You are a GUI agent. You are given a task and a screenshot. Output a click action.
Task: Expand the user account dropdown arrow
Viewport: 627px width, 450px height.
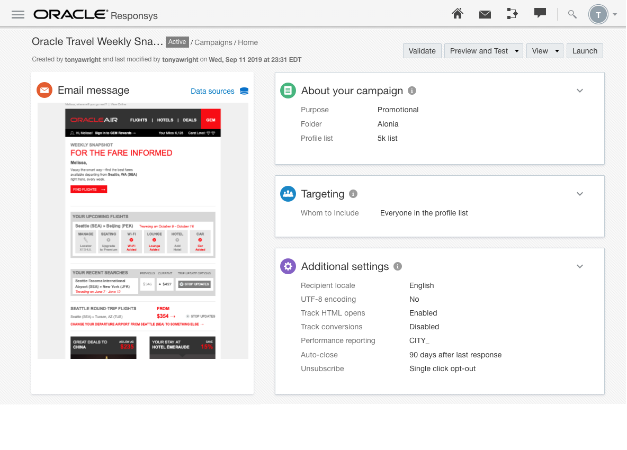pyautogui.click(x=615, y=15)
